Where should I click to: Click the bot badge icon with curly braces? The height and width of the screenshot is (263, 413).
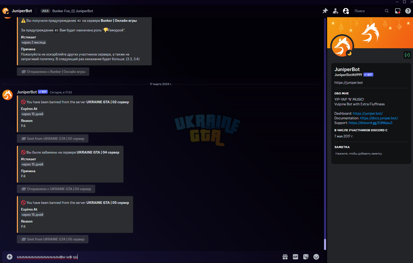coord(407,55)
